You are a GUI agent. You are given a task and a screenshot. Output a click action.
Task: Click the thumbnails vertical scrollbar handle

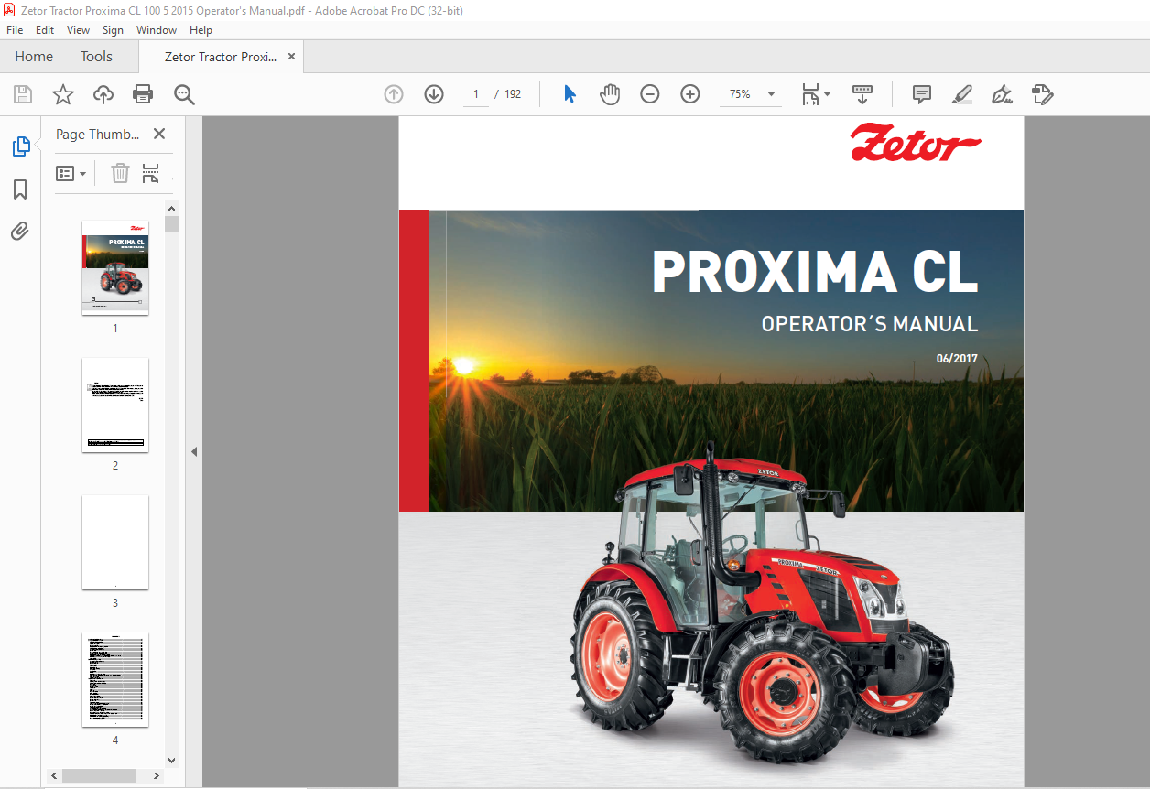(x=171, y=223)
